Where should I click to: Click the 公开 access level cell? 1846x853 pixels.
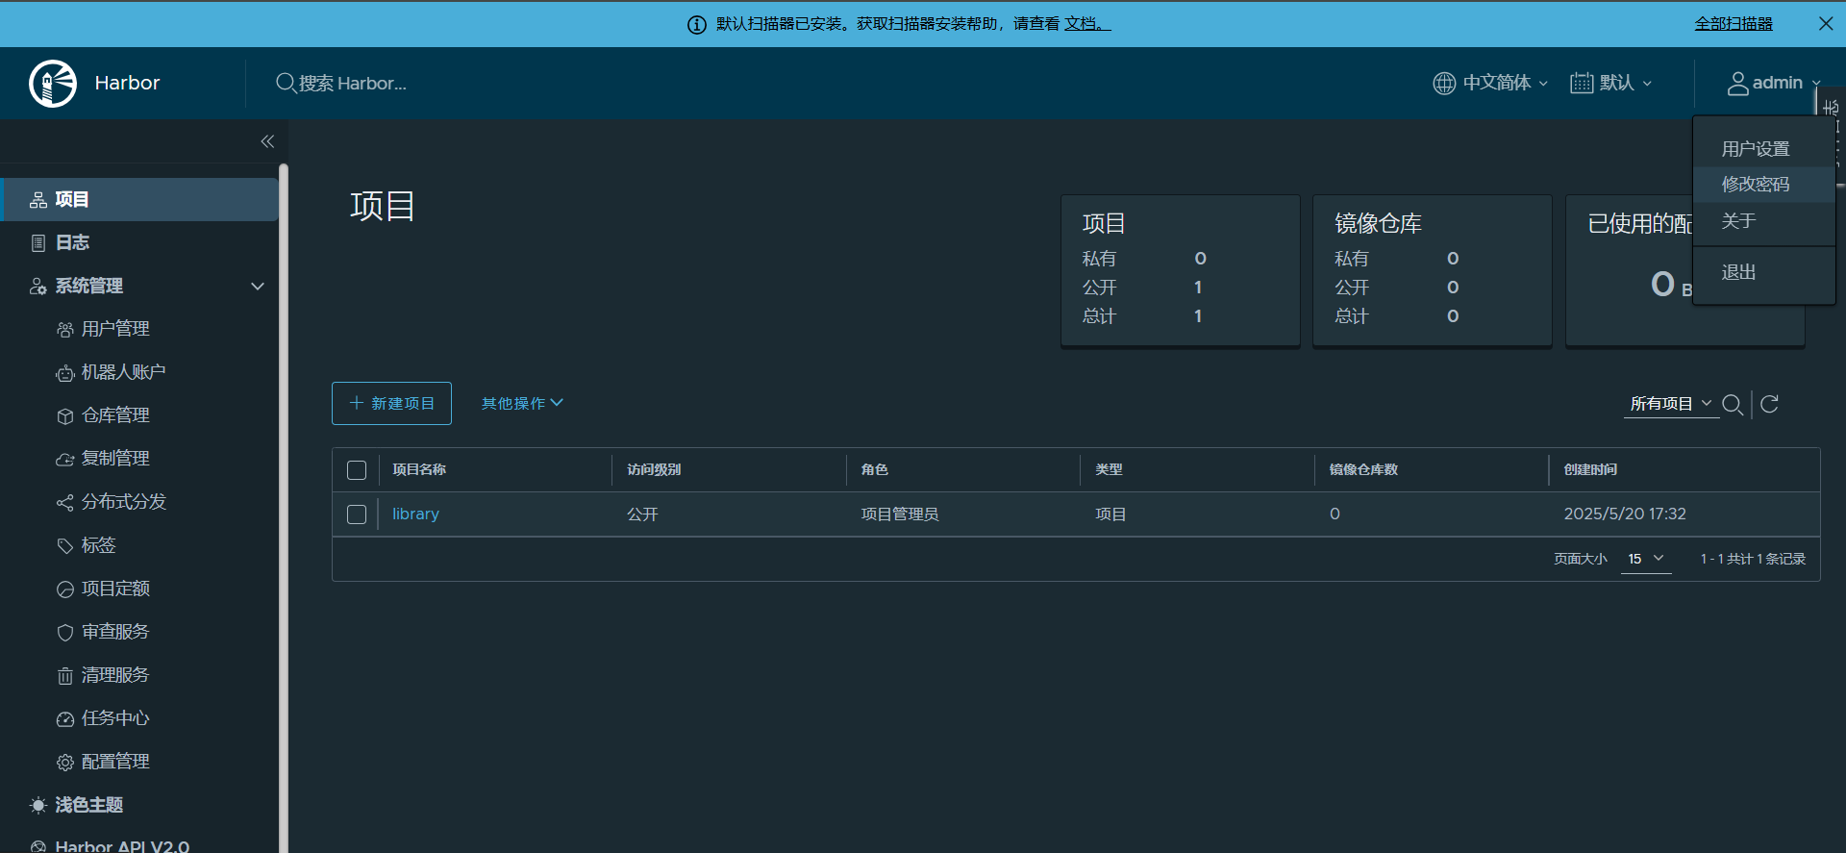point(642,514)
